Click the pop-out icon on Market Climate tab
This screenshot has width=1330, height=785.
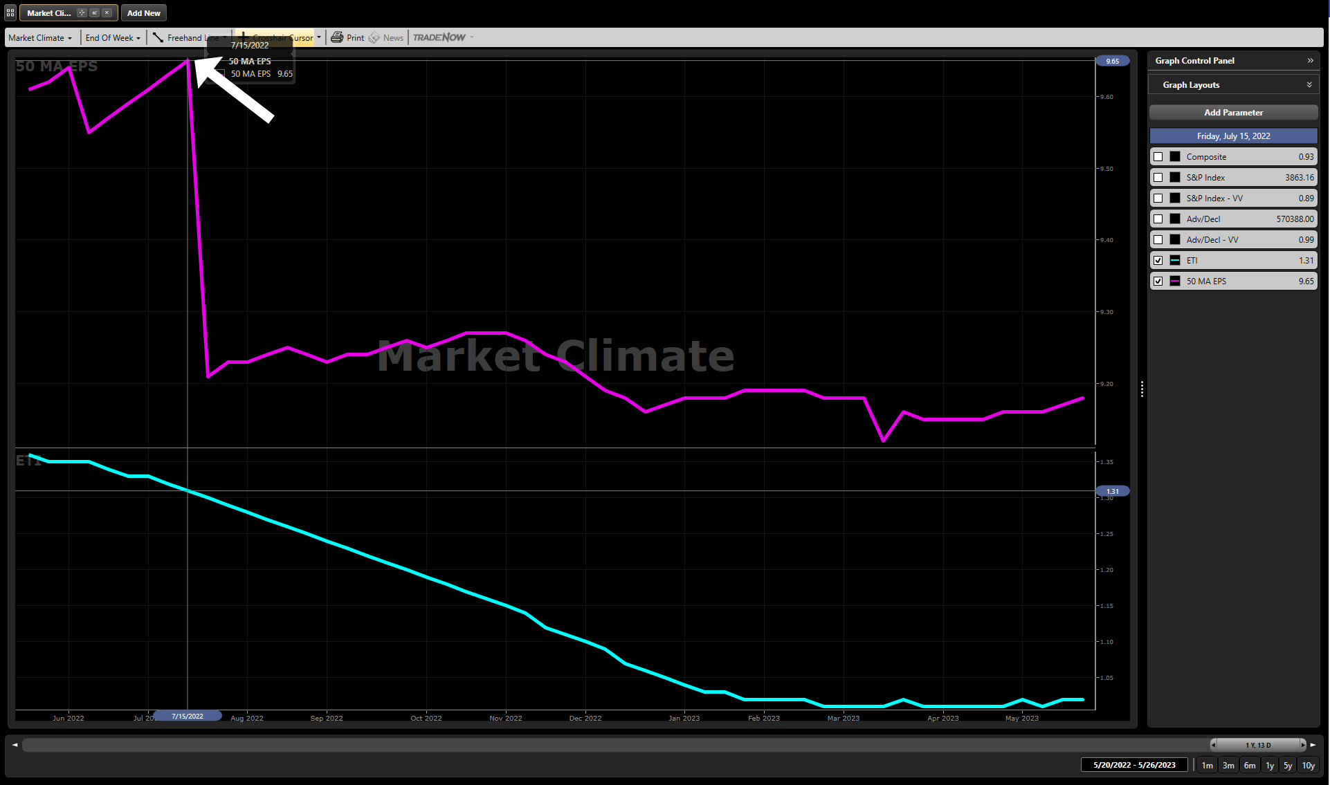pos(94,12)
